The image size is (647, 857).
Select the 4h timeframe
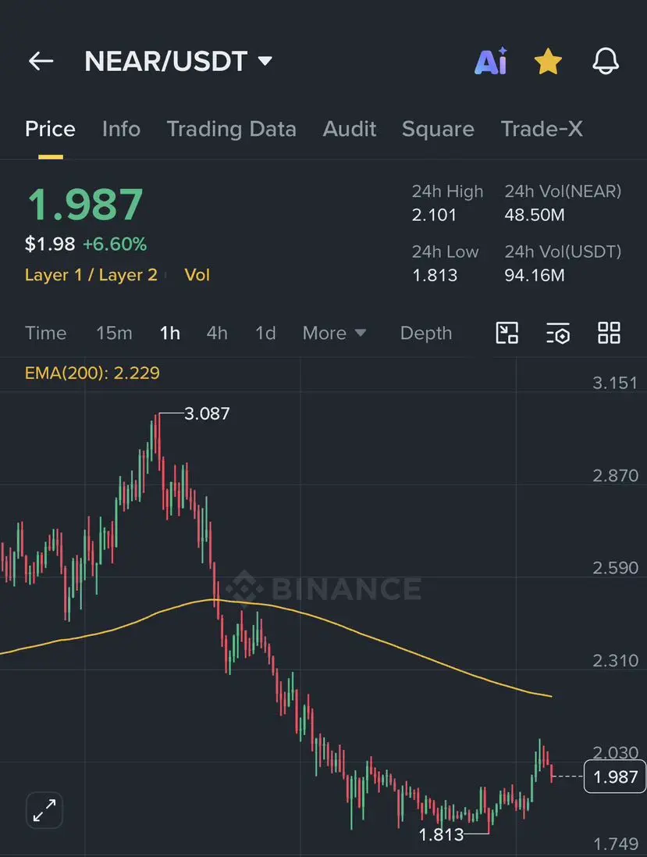coord(217,333)
